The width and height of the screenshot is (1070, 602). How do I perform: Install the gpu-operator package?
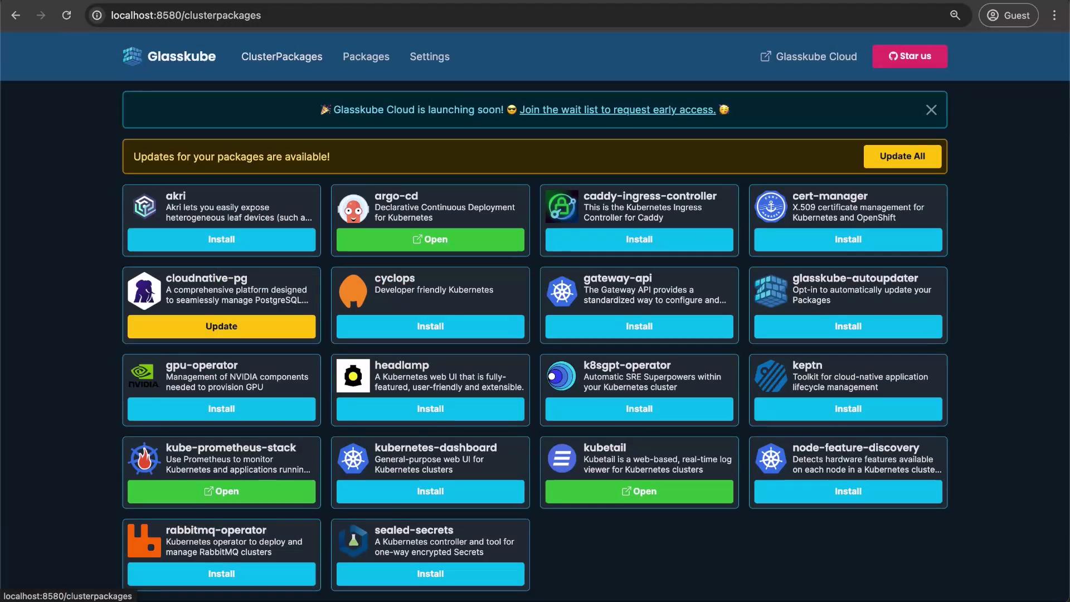(221, 409)
